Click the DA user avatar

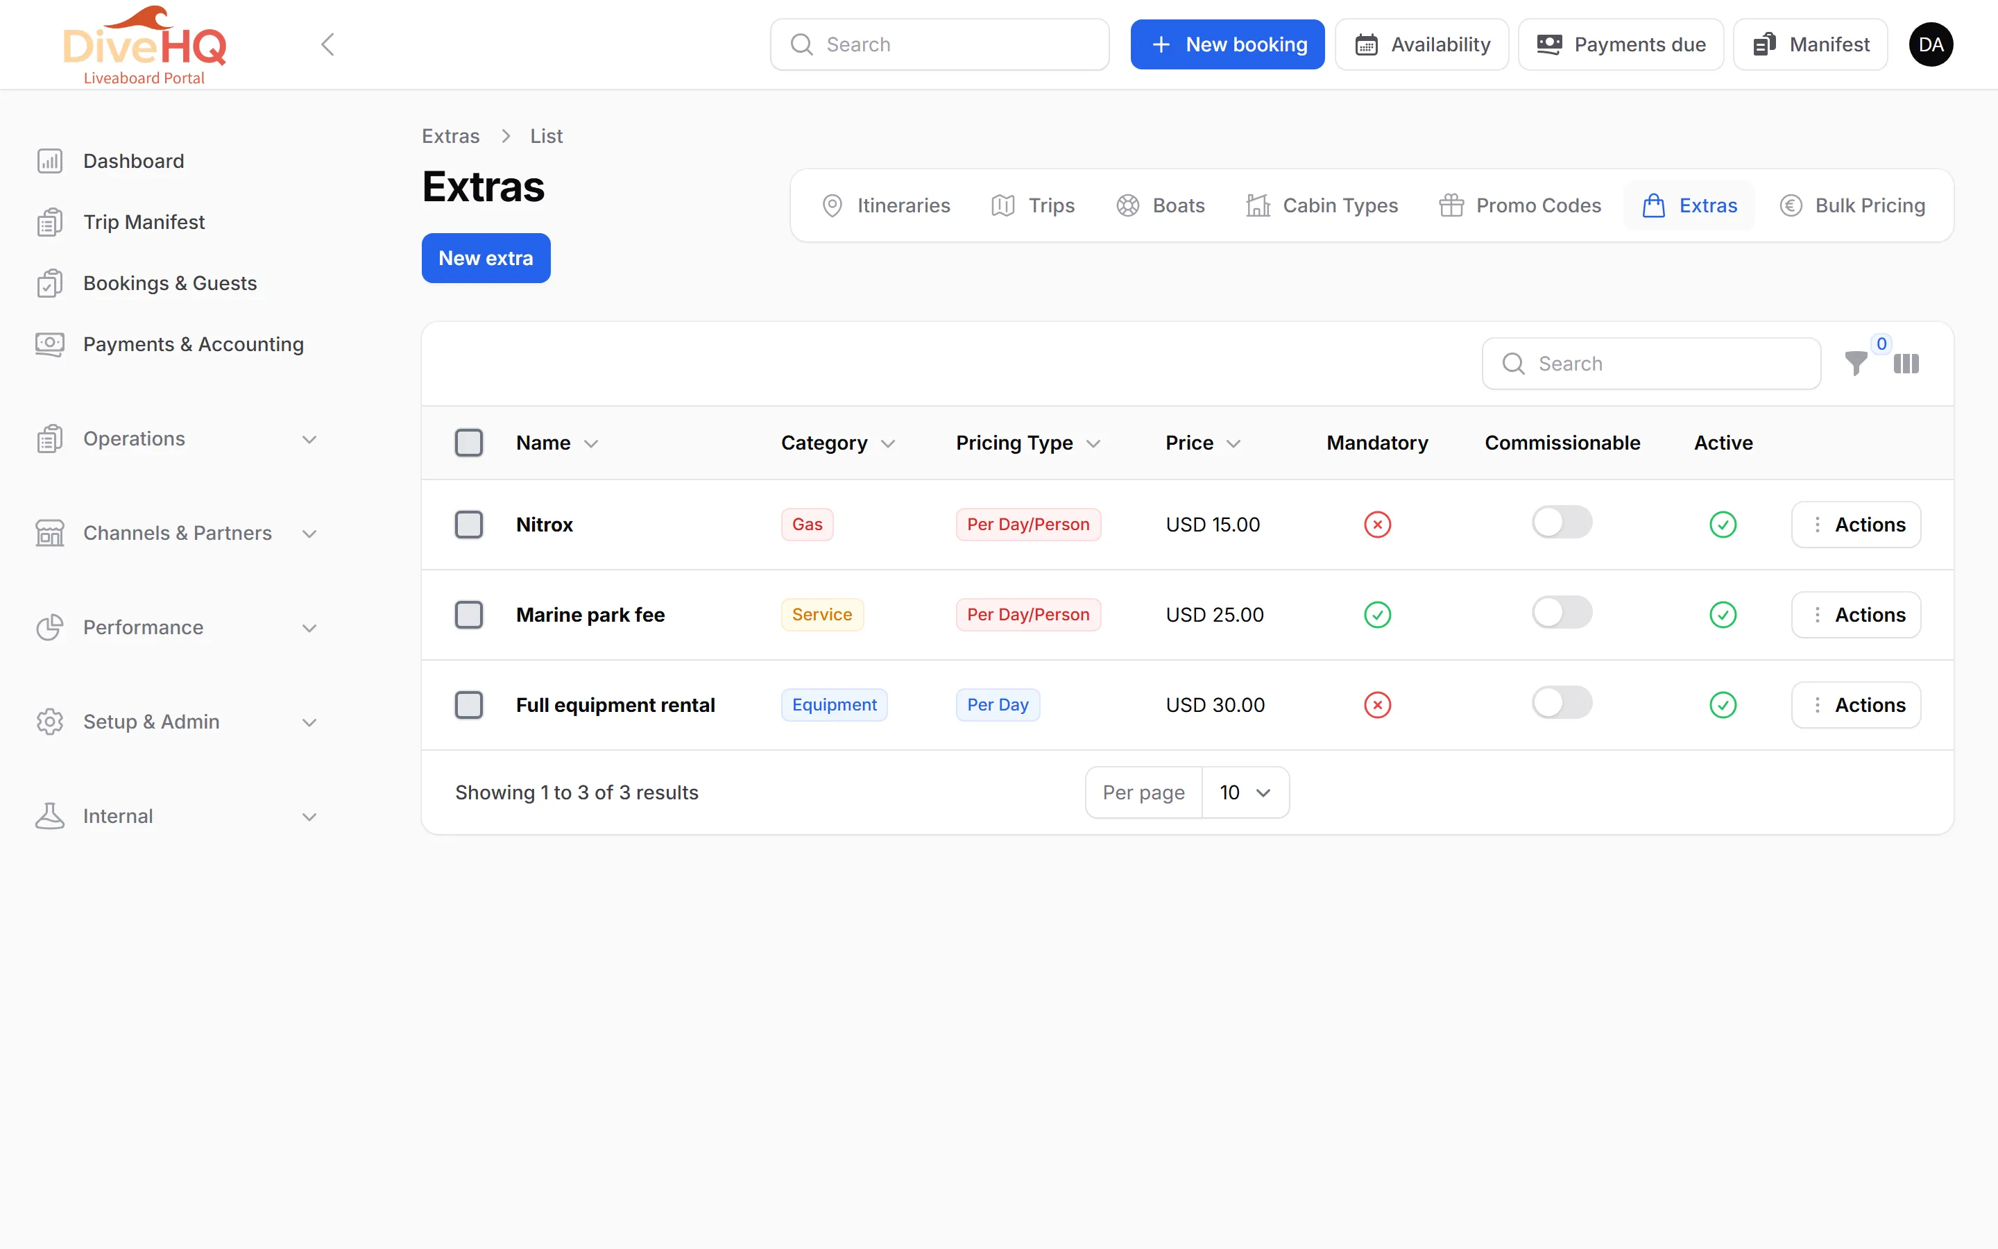coord(1930,44)
